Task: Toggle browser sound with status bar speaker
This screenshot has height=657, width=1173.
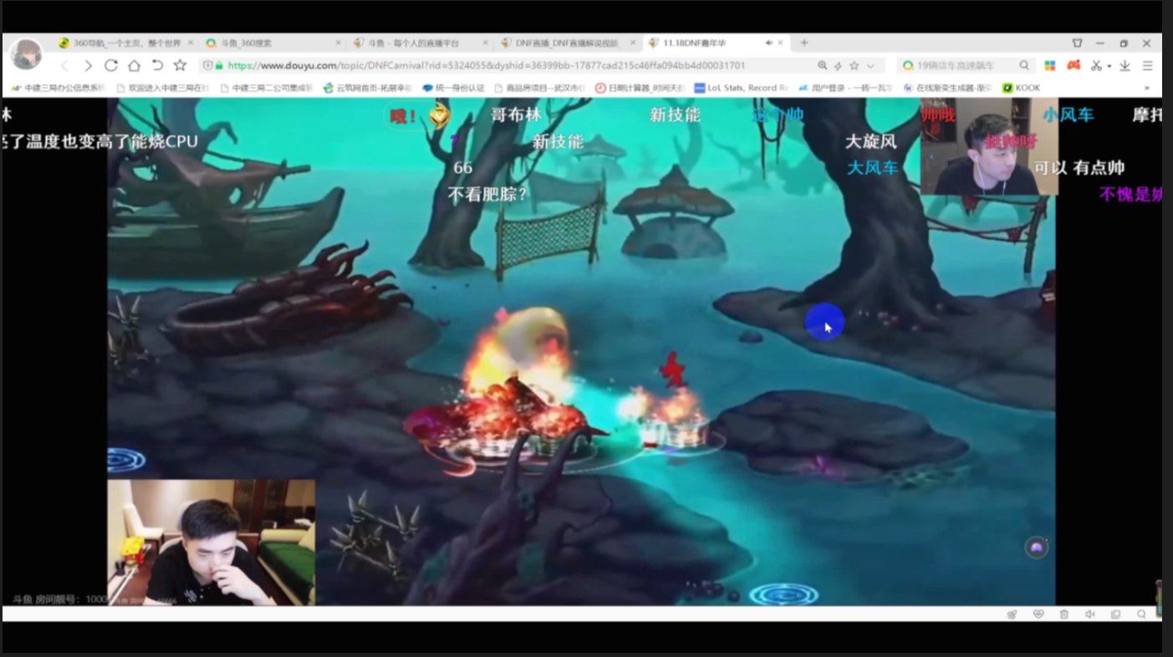Action: click(1089, 614)
